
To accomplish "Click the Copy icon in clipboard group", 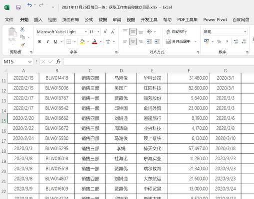I will pyautogui.click(x=22, y=37).
